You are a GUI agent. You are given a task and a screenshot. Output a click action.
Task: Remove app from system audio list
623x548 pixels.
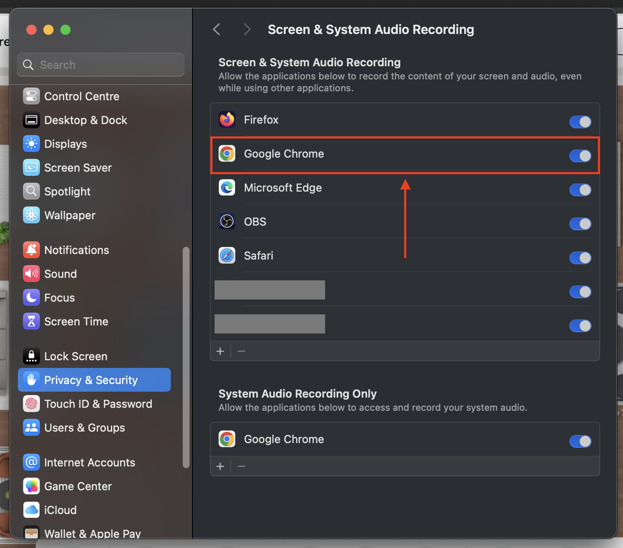coord(241,466)
